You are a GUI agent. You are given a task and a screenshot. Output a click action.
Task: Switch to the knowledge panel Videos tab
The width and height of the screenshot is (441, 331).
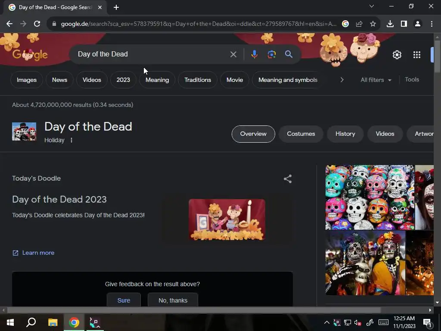[x=385, y=134]
